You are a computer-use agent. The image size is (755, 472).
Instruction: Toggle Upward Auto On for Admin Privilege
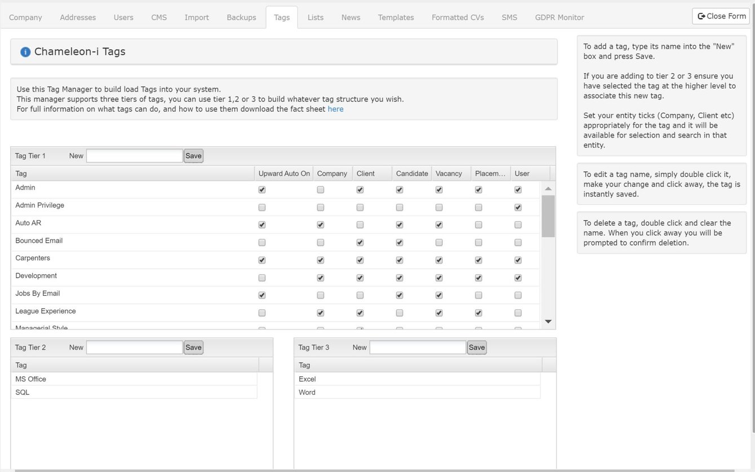click(x=261, y=207)
